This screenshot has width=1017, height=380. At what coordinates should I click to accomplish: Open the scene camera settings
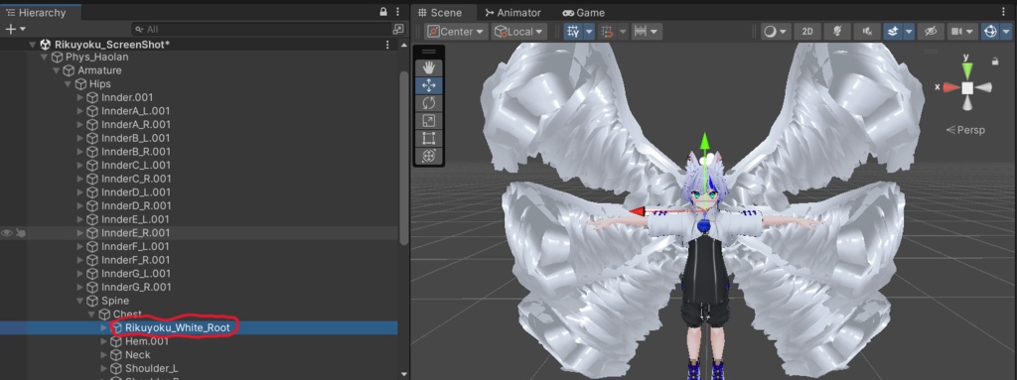point(961,31)
